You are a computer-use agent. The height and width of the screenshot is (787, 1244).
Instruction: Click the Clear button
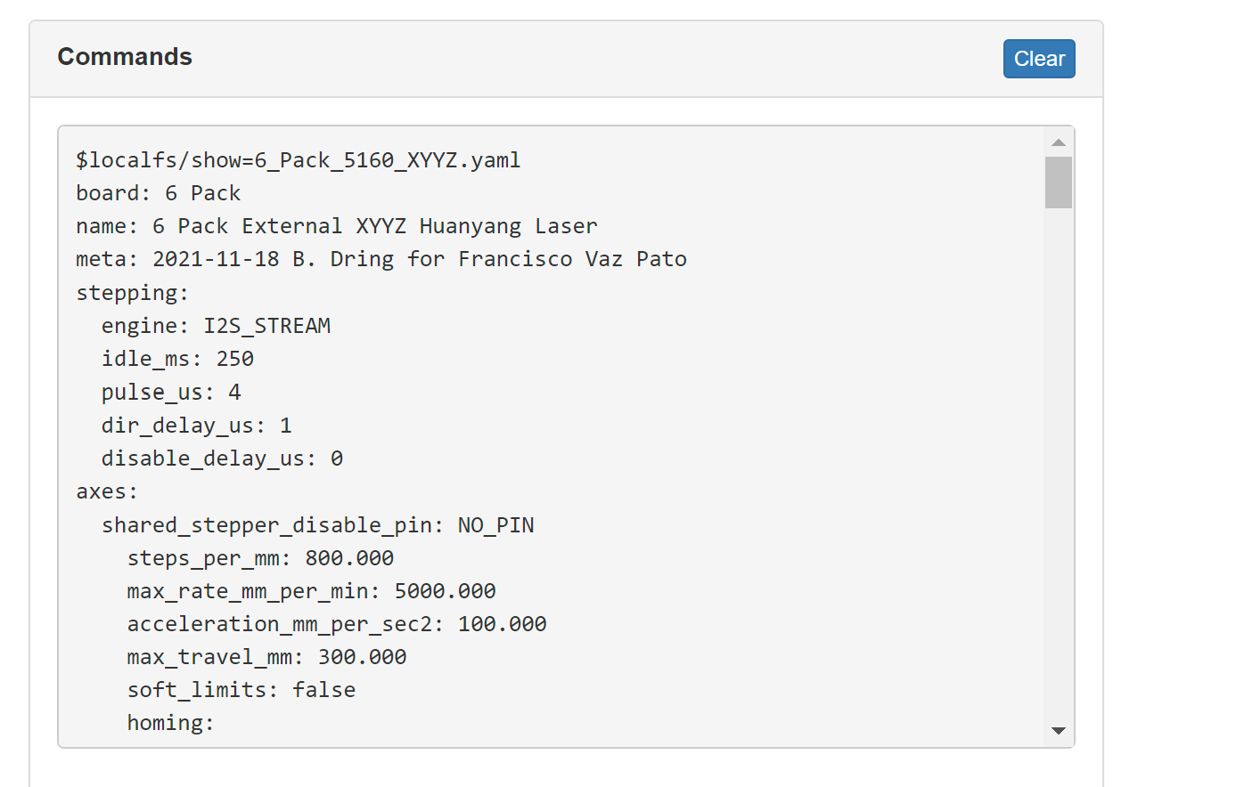tap(1039, 58)
